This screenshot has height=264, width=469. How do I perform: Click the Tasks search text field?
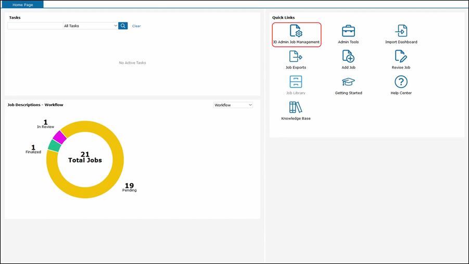tap(35, 26)
